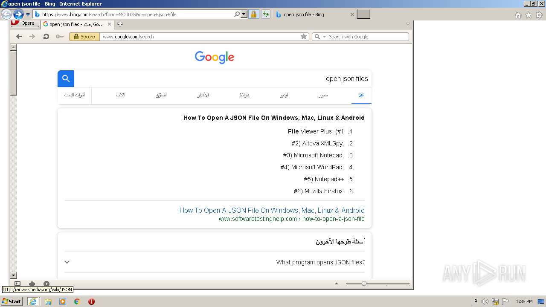Open a new tab in Internet Explorer
Screen dimensions: 546x307
(x=363, y=14)
